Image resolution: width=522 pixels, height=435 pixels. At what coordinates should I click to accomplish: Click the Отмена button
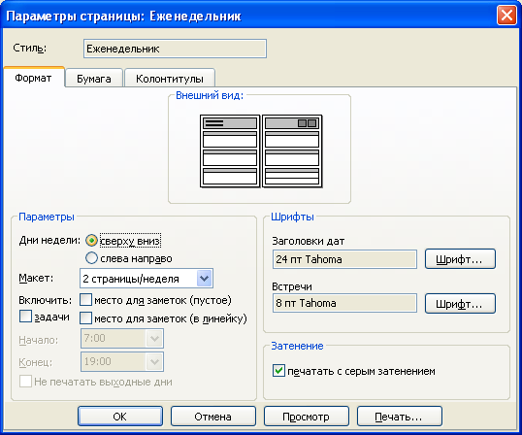(213, 416)
